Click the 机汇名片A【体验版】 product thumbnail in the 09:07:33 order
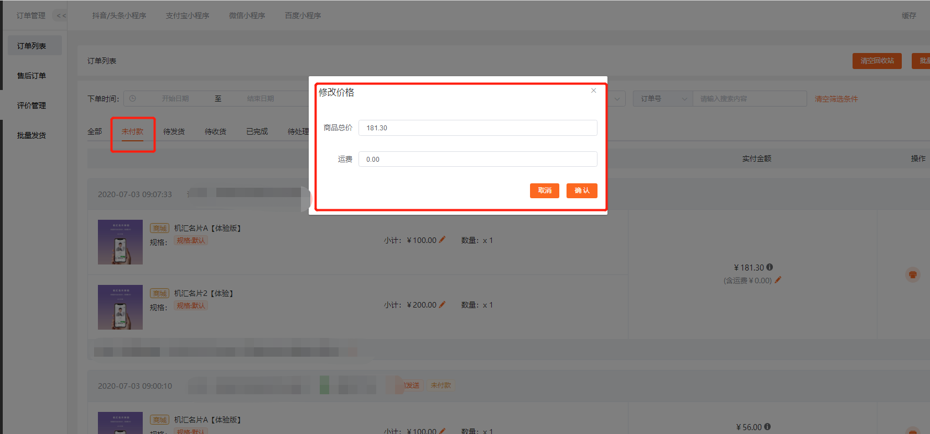Screen dimensions: 930x434 coord(120,242)
